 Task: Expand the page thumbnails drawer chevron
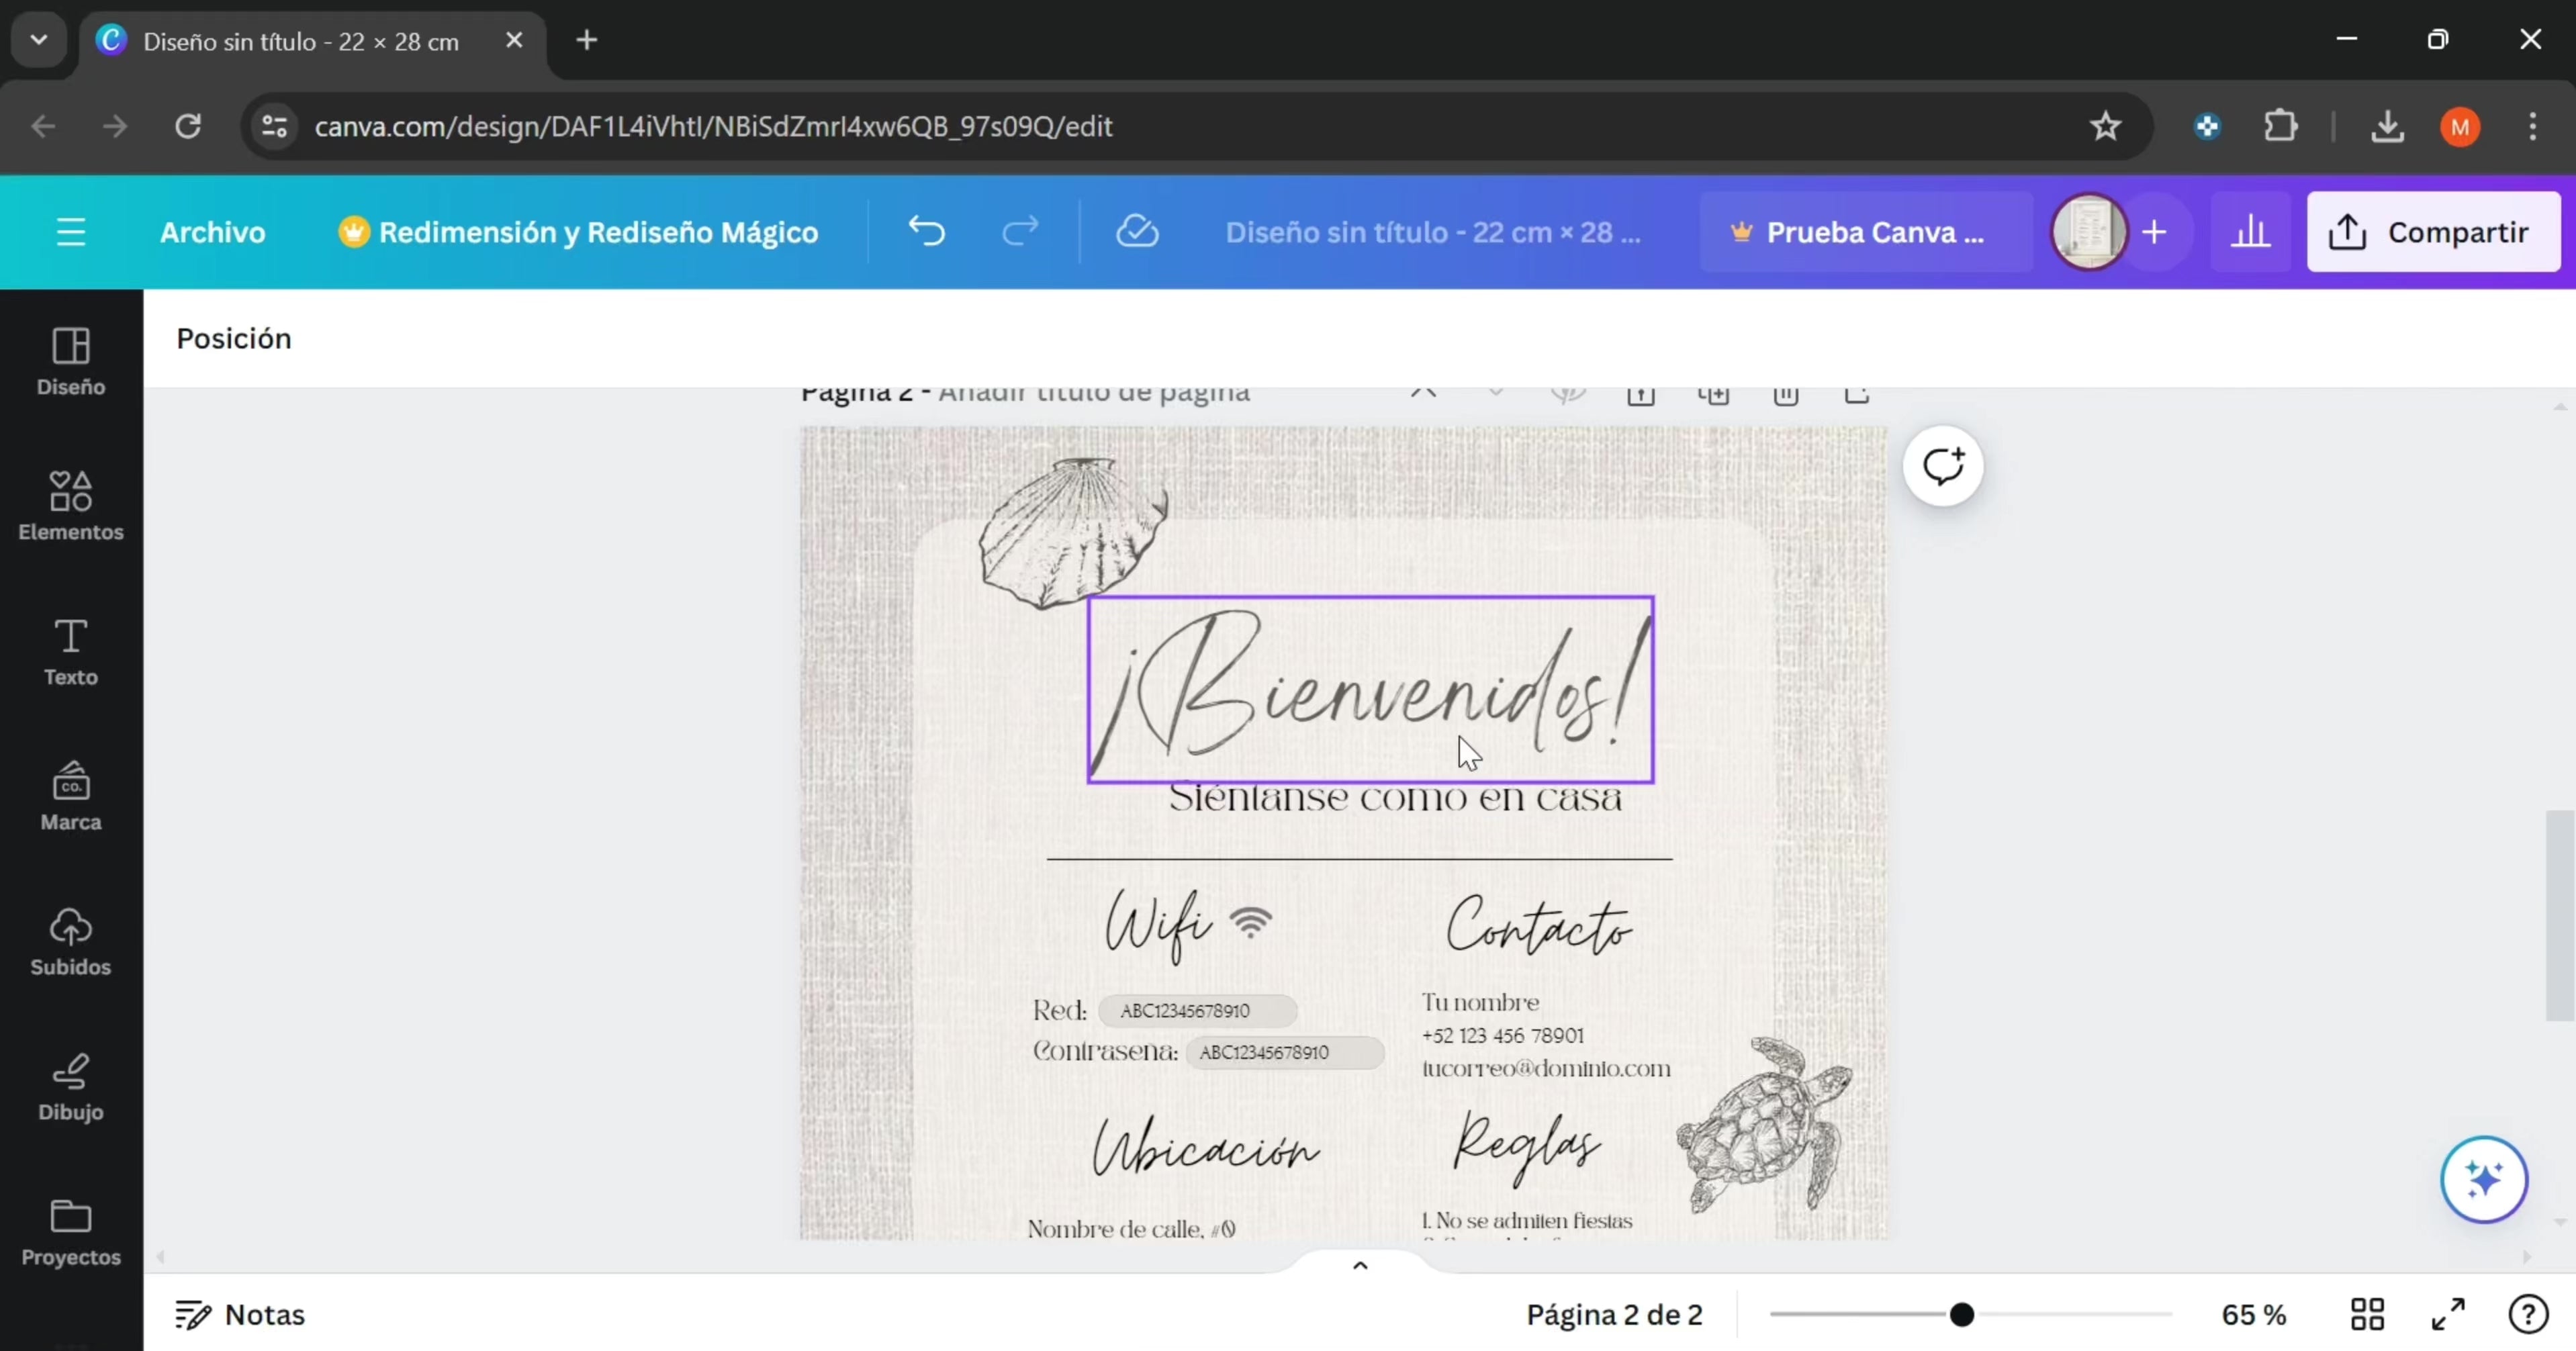pyautogui.click(x=1360, y=1265)
